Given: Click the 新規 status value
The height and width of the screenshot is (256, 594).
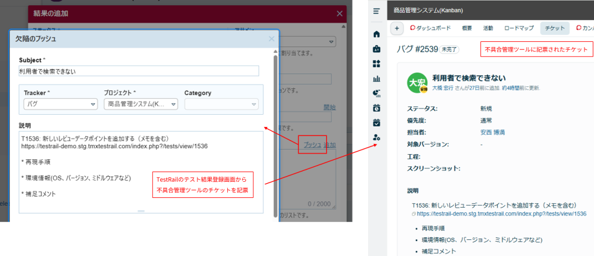Looking at the screenshot, I should 486,108.
